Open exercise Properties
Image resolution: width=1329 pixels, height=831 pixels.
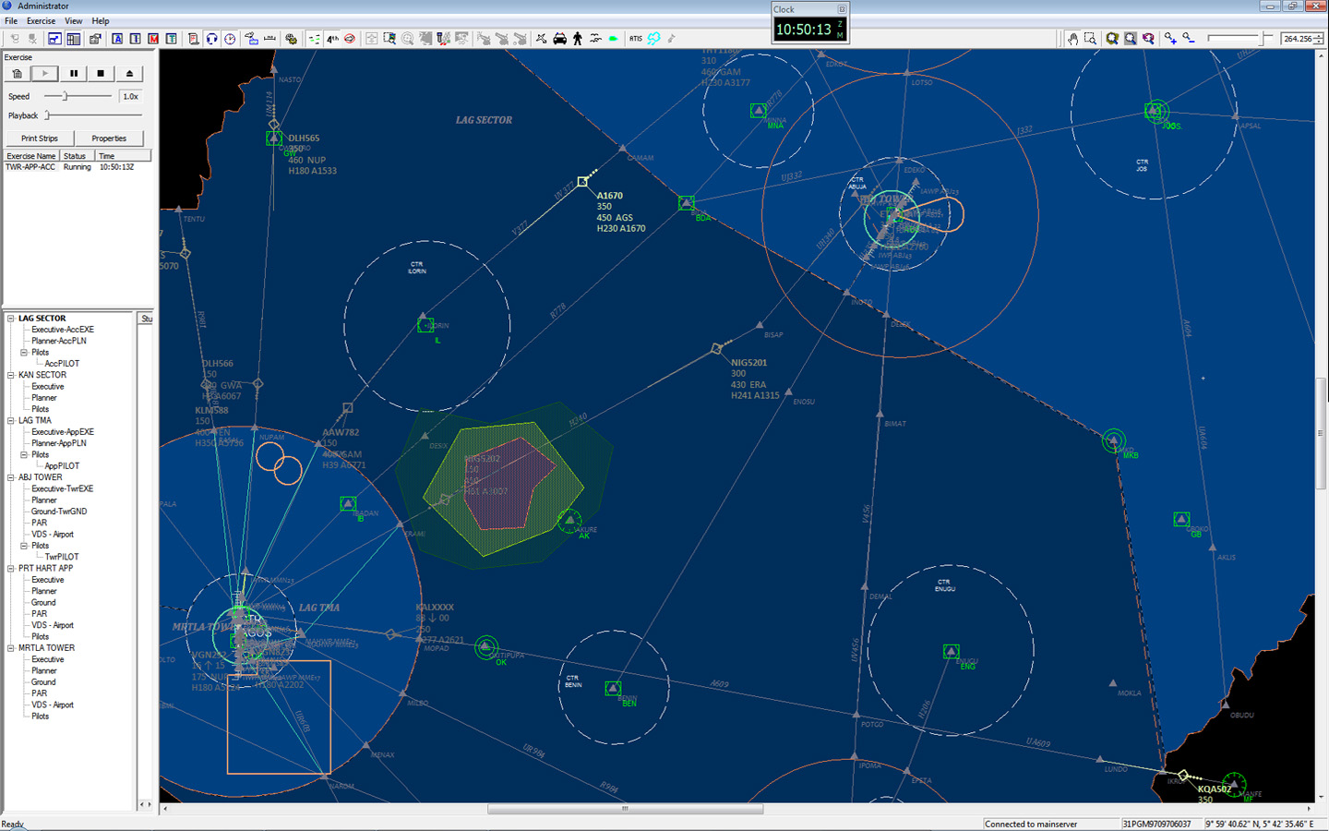tap(109, 138)
